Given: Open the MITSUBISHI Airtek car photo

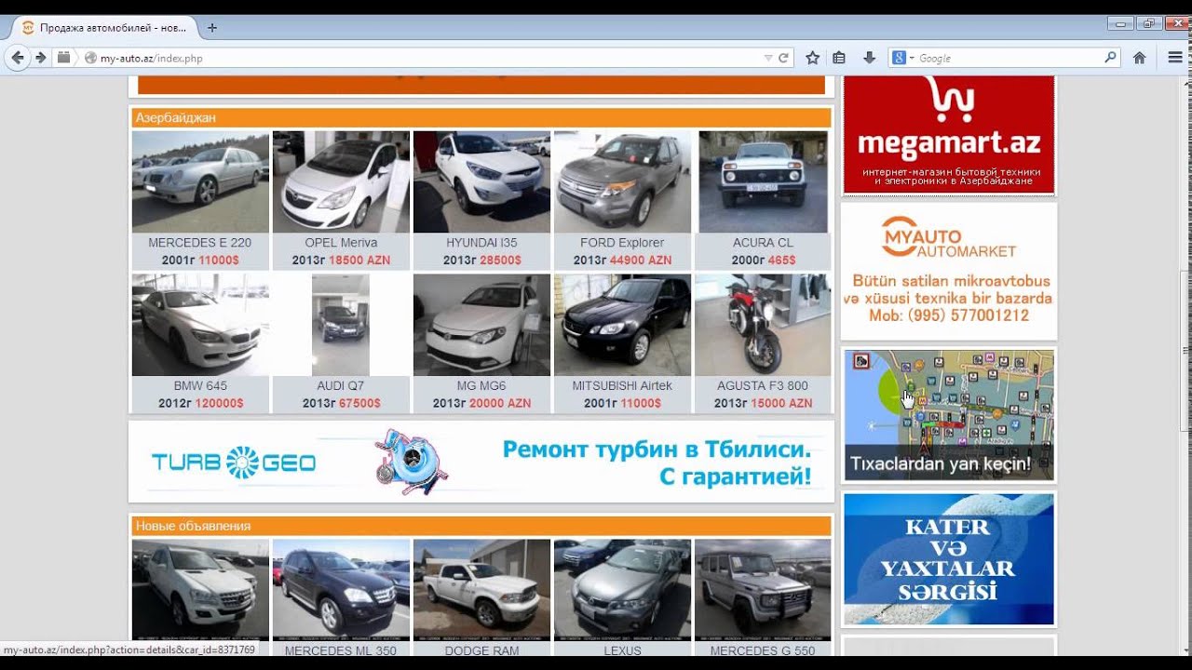Looking at the screenshot, I should (622, 325).
